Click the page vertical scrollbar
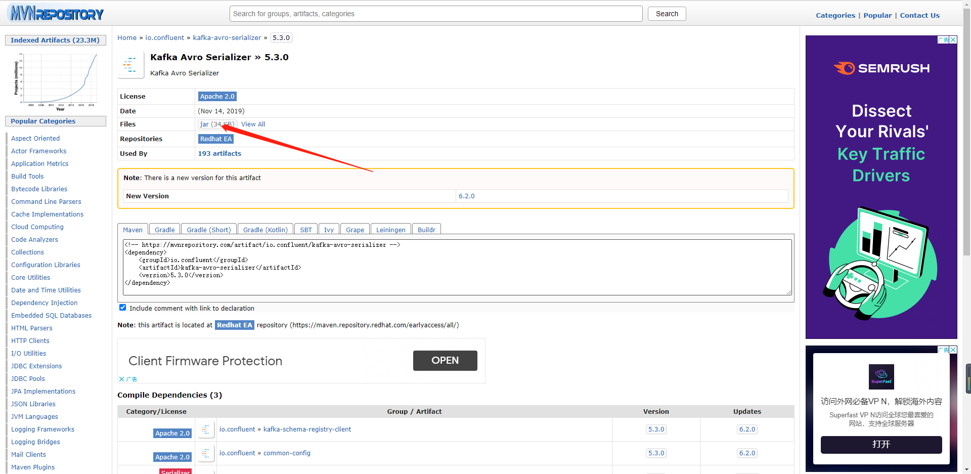This screenshot has width=971, height=474. (966, 132)
